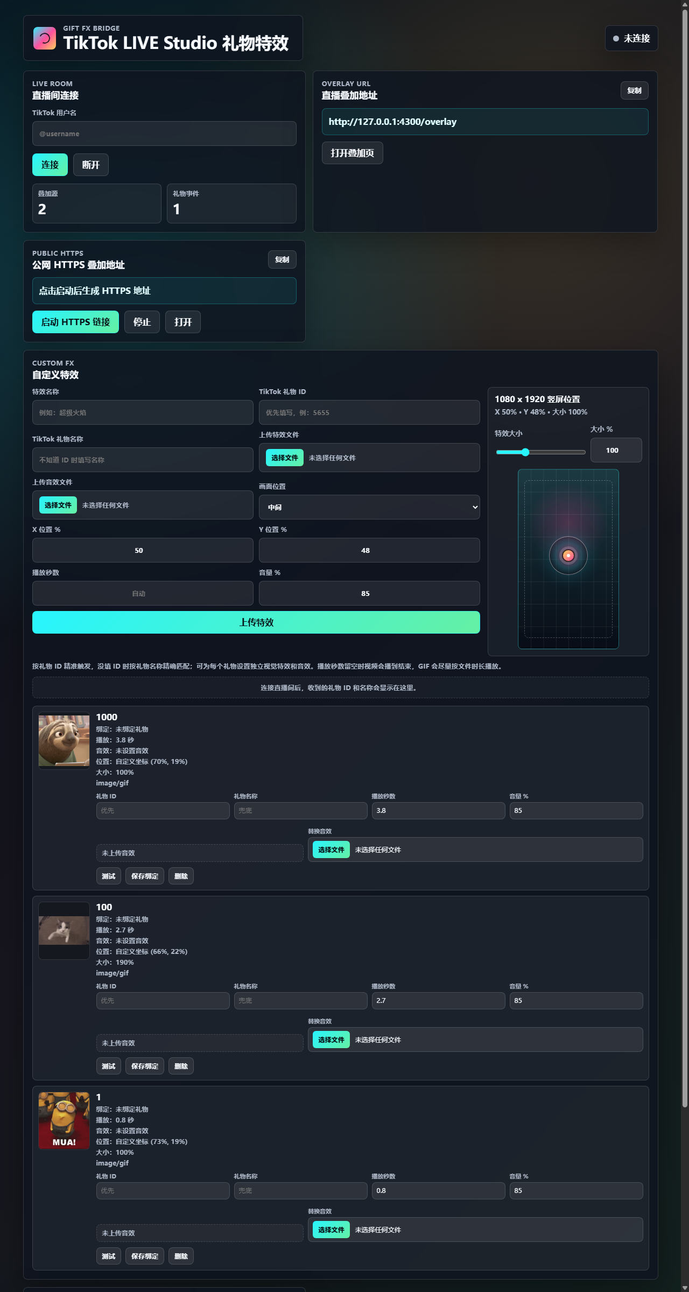
Task: Choose a sound file under 上传音效文件
Action: [58, 505]
